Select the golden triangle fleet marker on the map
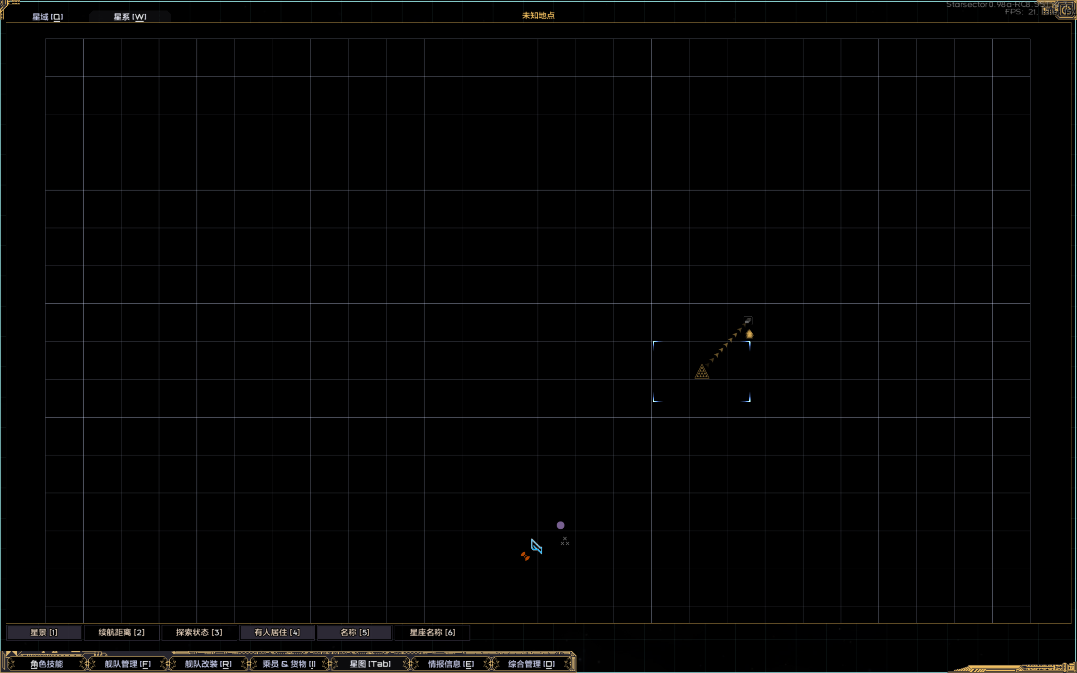Image resolution: width=1077 pixels, height=673 pixels. [702, 372]
